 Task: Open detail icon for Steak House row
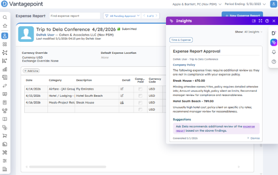click(x=122, y=102)
